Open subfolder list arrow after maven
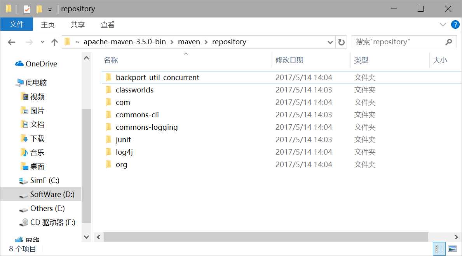 (206, 42)
